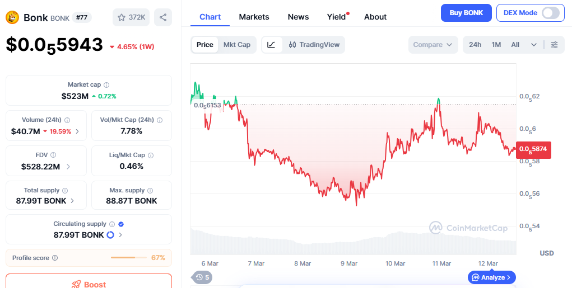Viewport: 572px width, 288px height.
Task: Open the Compare dropdown
Action: (x=433, y=45)
